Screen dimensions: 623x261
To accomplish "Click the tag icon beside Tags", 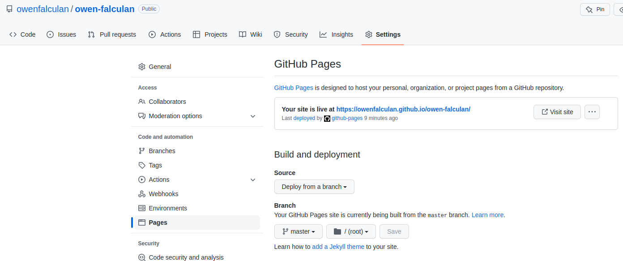I will click(x=142, y=165).
